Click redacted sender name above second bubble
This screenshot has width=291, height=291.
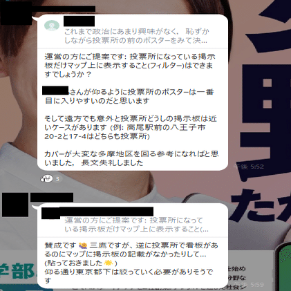(52, 198)
